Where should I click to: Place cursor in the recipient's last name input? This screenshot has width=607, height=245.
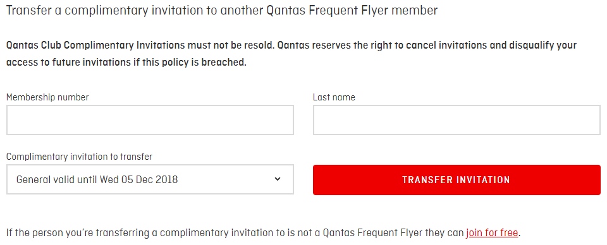[457, 120]
